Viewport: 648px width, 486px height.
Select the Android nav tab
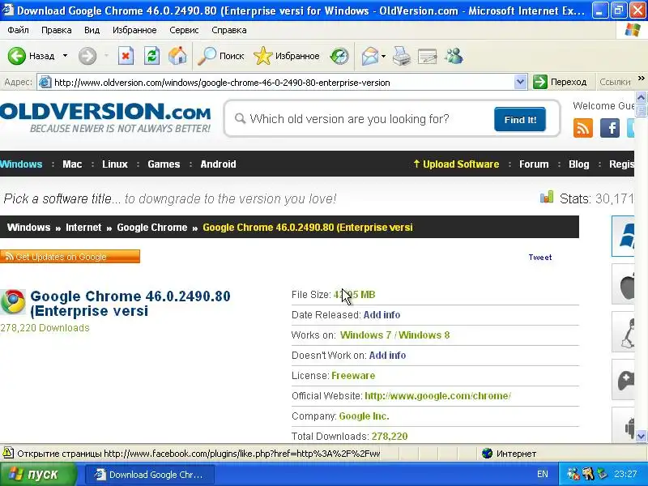point(218,164)
